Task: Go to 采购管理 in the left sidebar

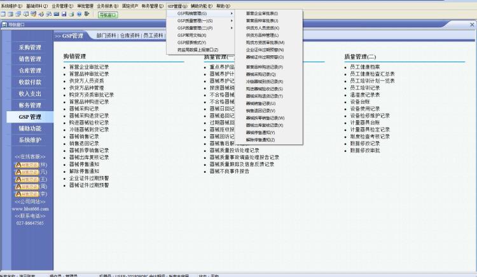Action: 30,48
